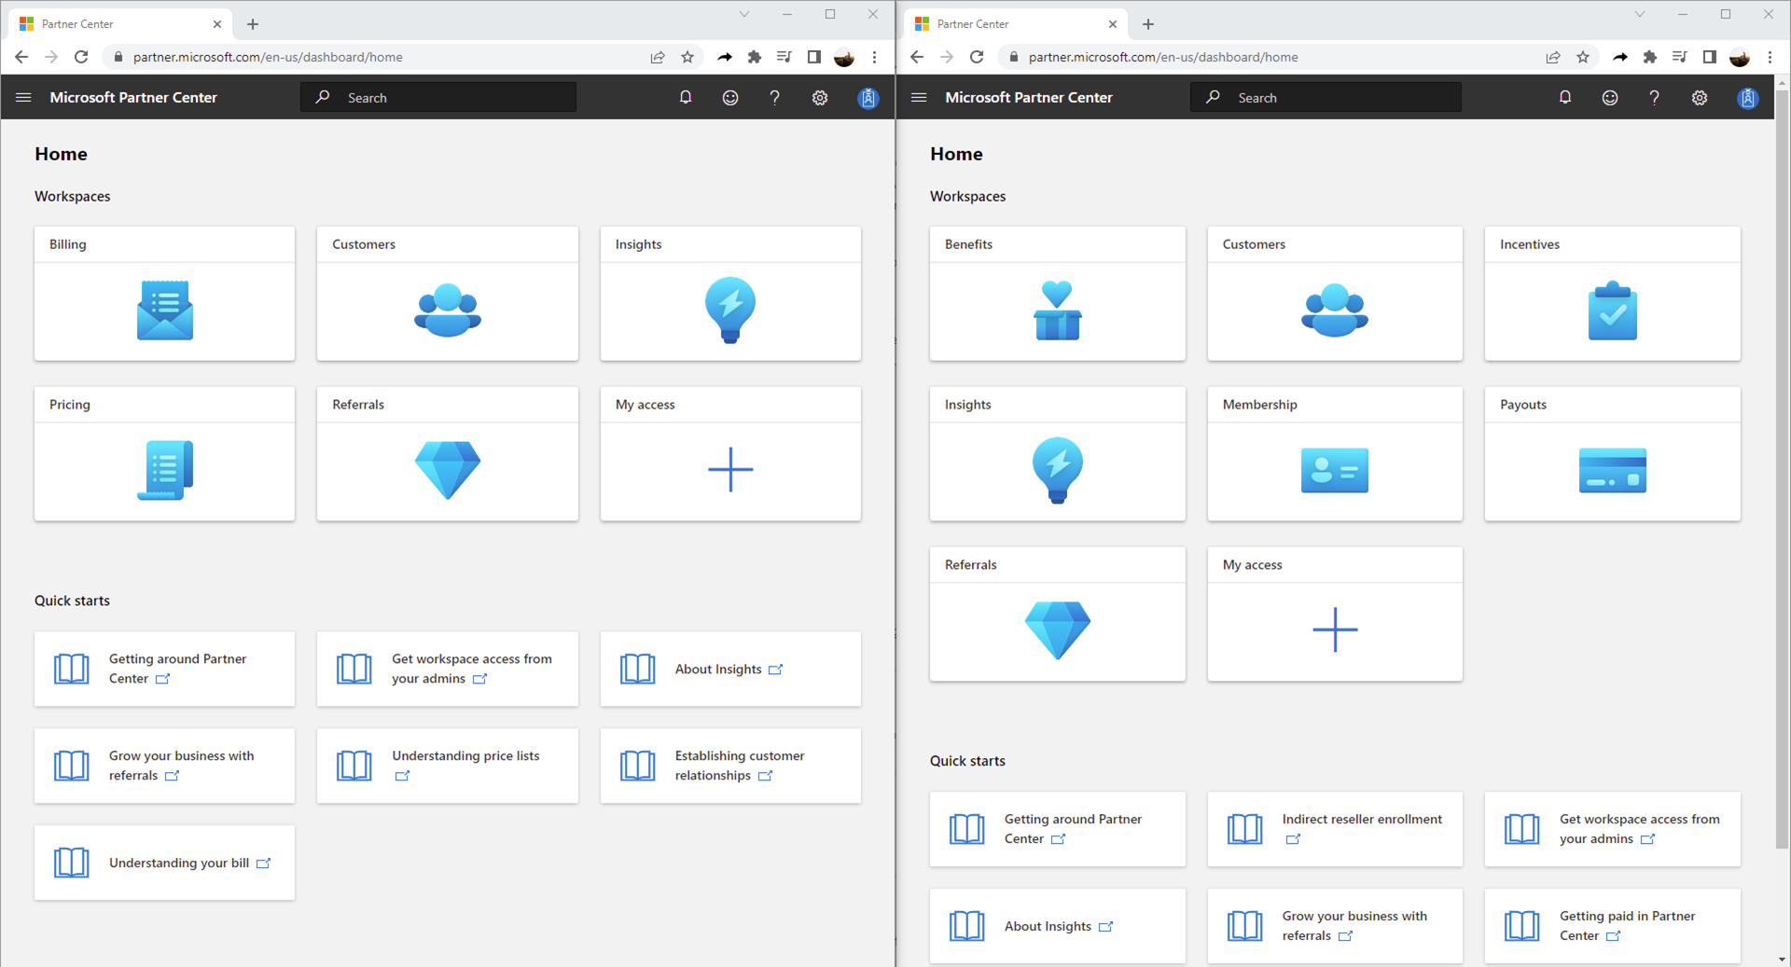This screenshot has height=967, width=1791.
Task: Open Incentives clipboard icon in right window
Action: (1613, 311)
